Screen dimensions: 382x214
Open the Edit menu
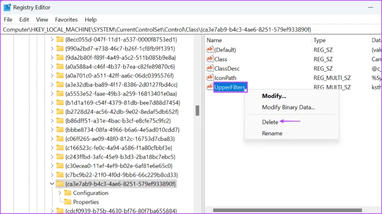pyautogui.click(x=24, y=20)
